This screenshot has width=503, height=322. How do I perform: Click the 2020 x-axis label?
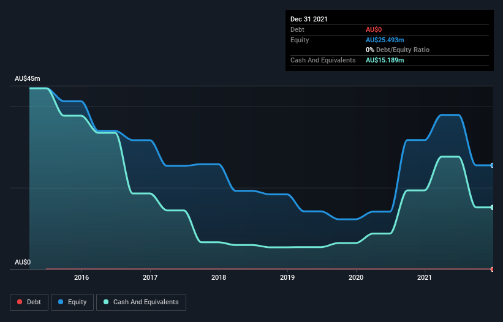coord(356,277)
